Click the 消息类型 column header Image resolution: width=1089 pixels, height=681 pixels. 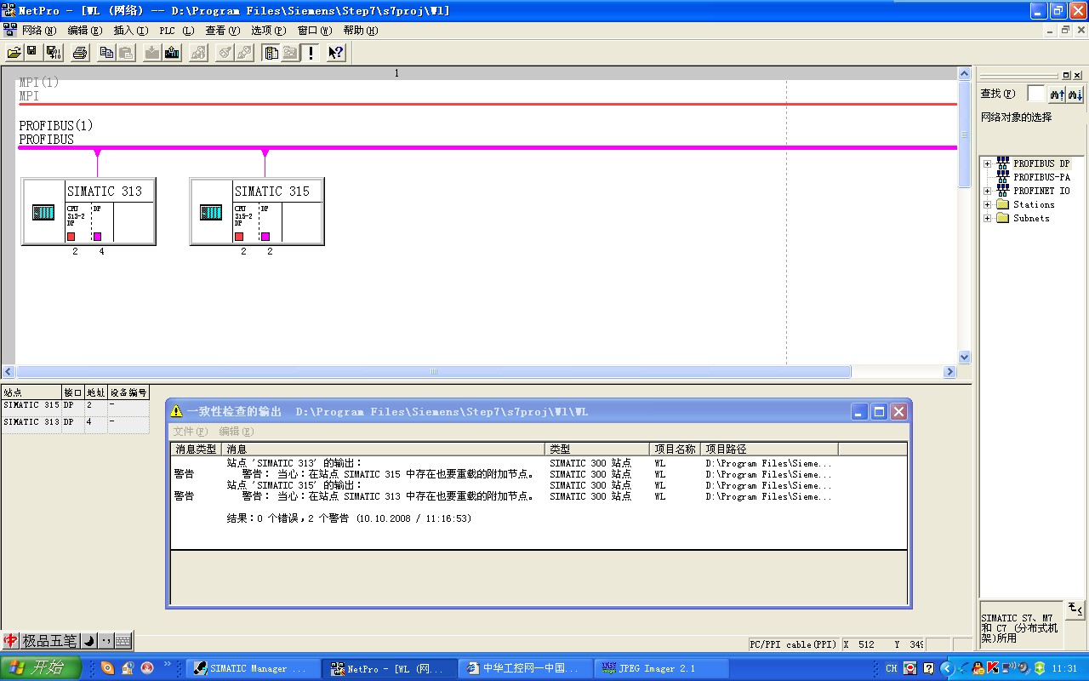[x=197, y=449]
